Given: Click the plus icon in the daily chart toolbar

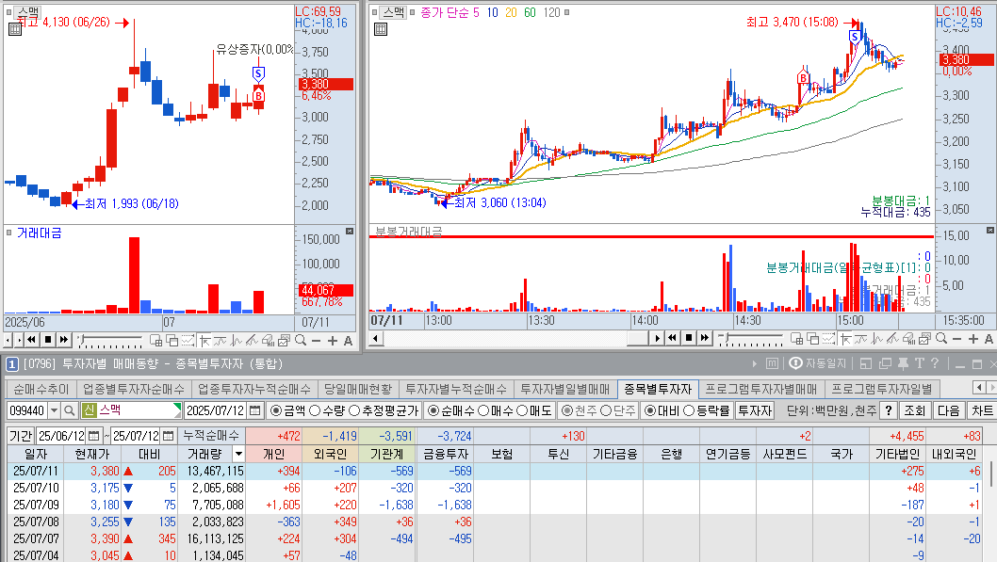Looking at the screenshot, I should (332, 341).
